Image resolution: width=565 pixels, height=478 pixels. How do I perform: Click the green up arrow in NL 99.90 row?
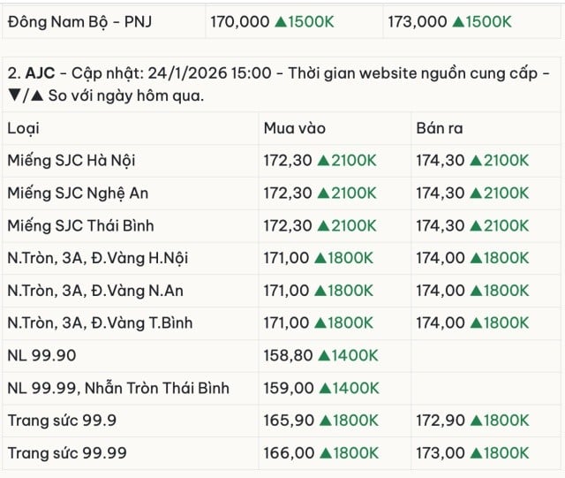[x=324, y=355]
